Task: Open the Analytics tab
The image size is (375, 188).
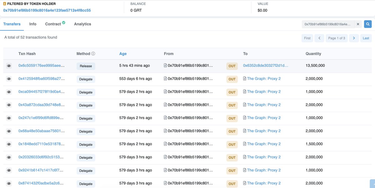Action: [x=82, y=24]
